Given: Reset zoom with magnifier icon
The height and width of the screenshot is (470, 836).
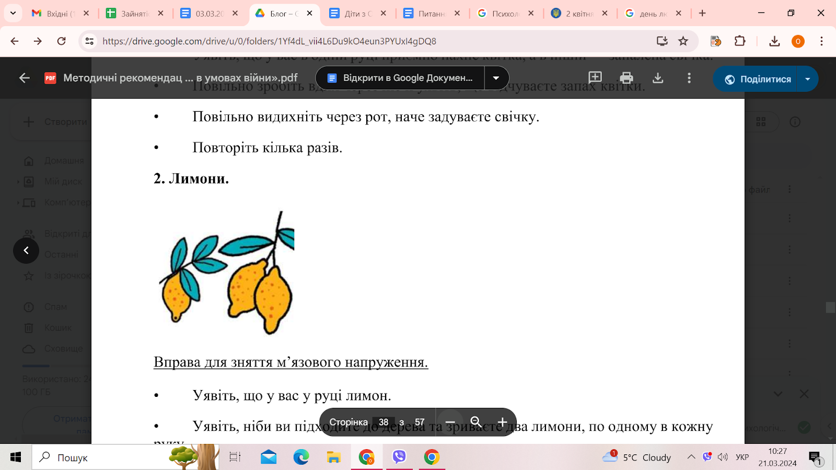Looking at the screenshot, I should [x=476, y=422].
